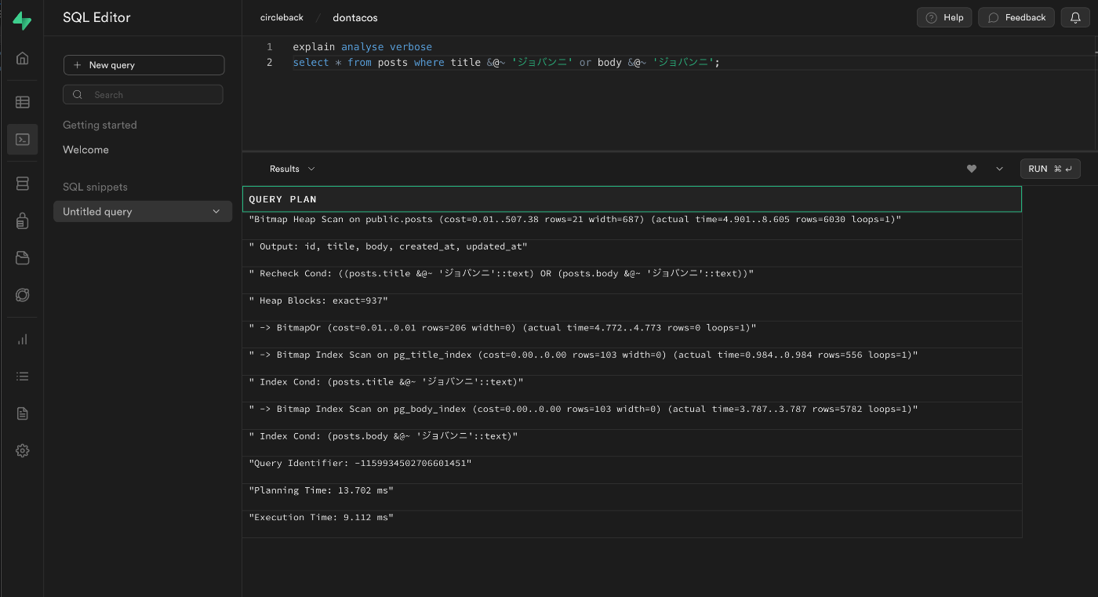
Task: Click the New query button
Action: 144,65
